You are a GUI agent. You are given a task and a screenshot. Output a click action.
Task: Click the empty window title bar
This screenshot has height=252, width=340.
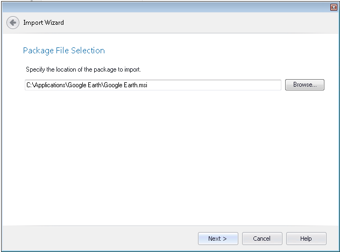click(x=161, y=7)
